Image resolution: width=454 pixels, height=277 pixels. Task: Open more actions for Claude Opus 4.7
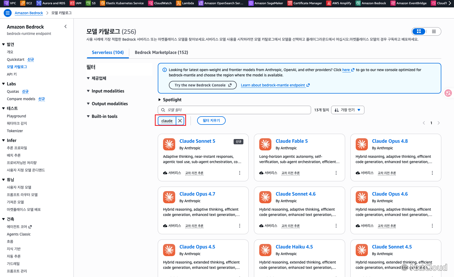click(240, 226)
